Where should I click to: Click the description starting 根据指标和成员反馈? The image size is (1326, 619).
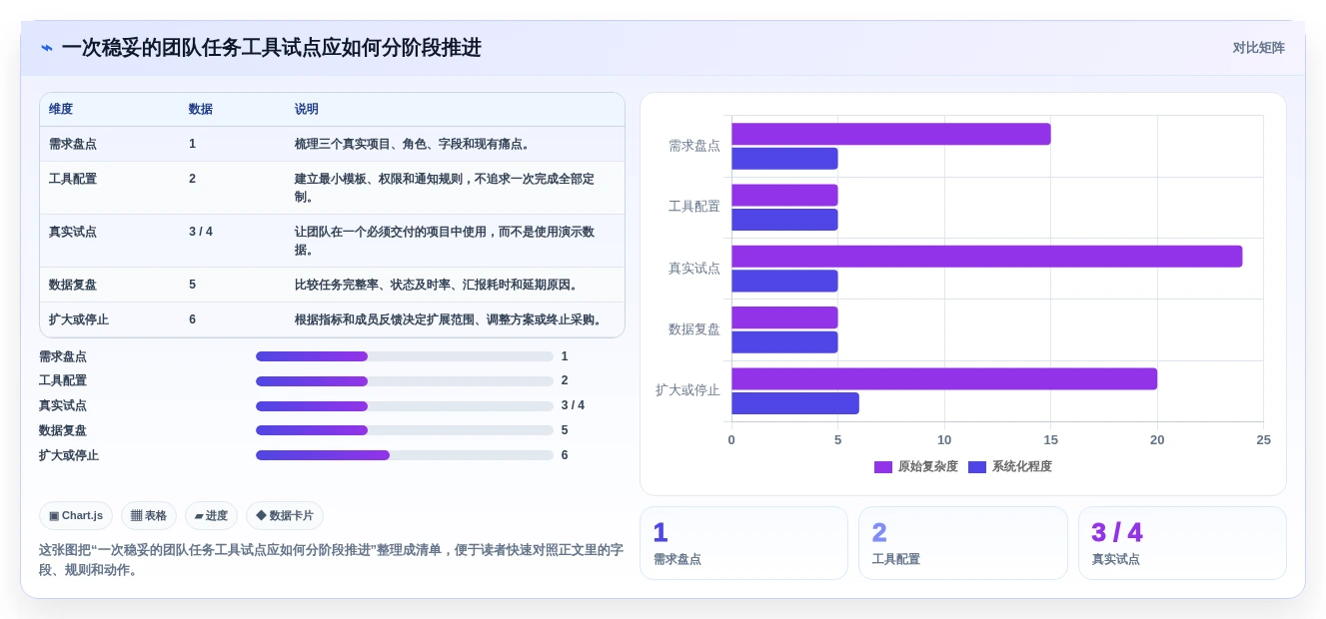(x=450, y=319)
